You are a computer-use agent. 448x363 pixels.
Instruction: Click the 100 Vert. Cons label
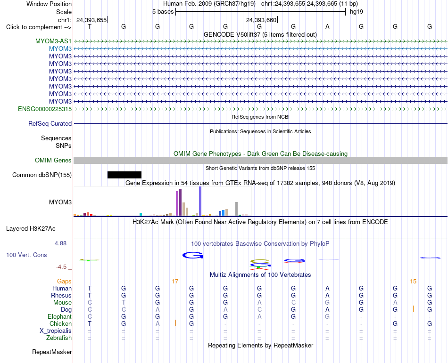26,255
